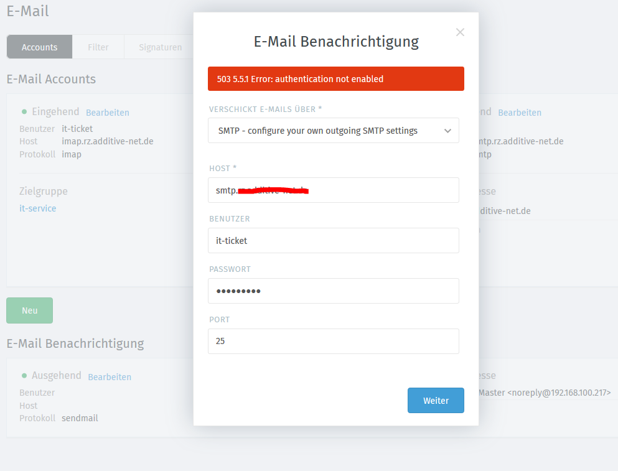Click Bearbeiten next to Eingehend

click(x=108, y=113)
